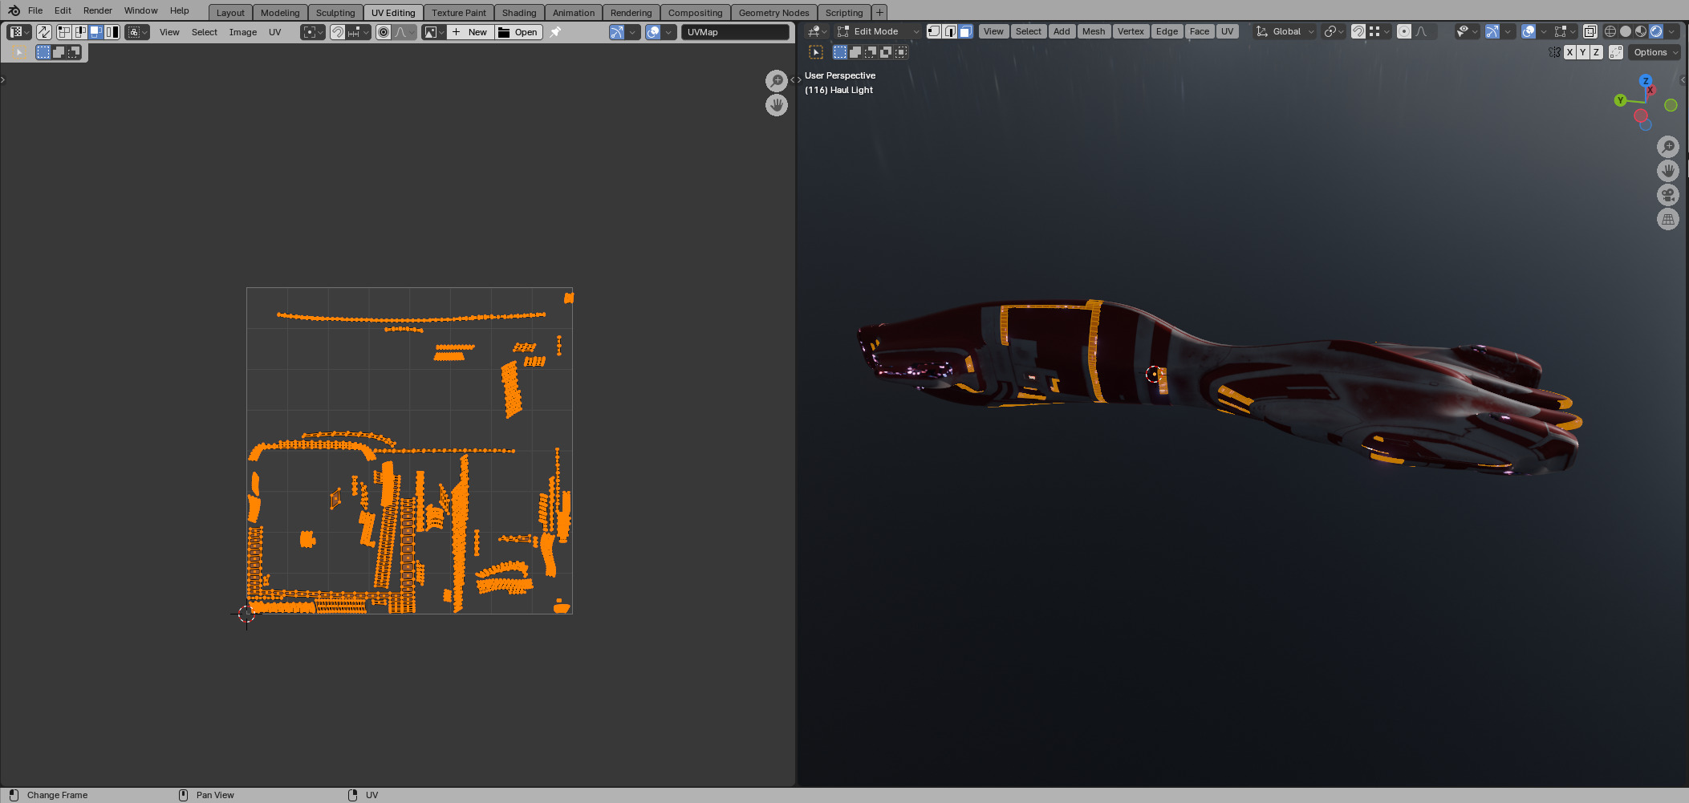Select UV island selection mode
Image resolution: width=1689 pixels, height=803 pixels.
[112, 32]
